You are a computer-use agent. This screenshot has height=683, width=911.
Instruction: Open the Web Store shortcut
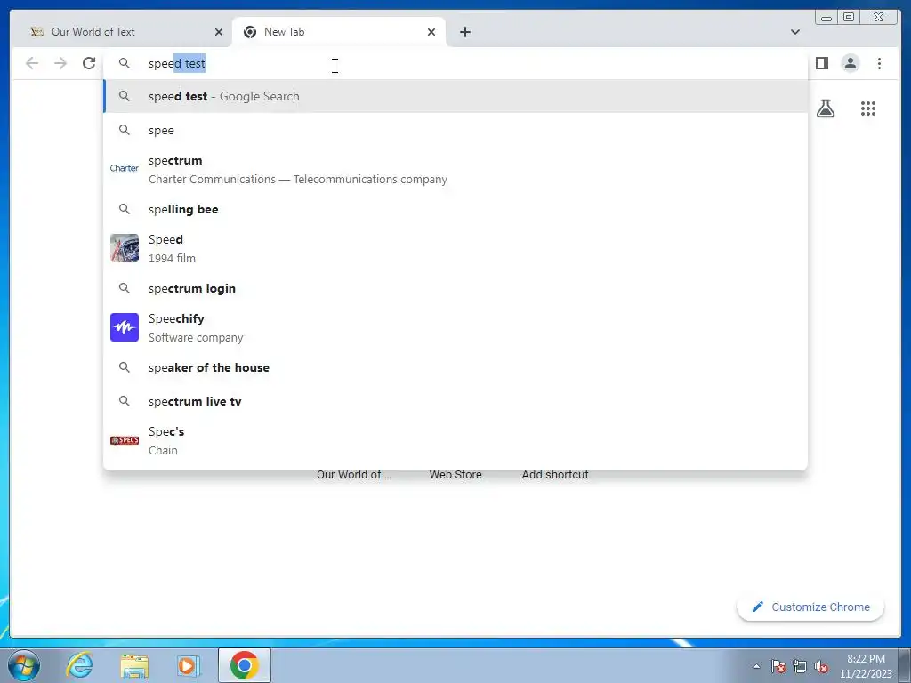coord(455,475)
